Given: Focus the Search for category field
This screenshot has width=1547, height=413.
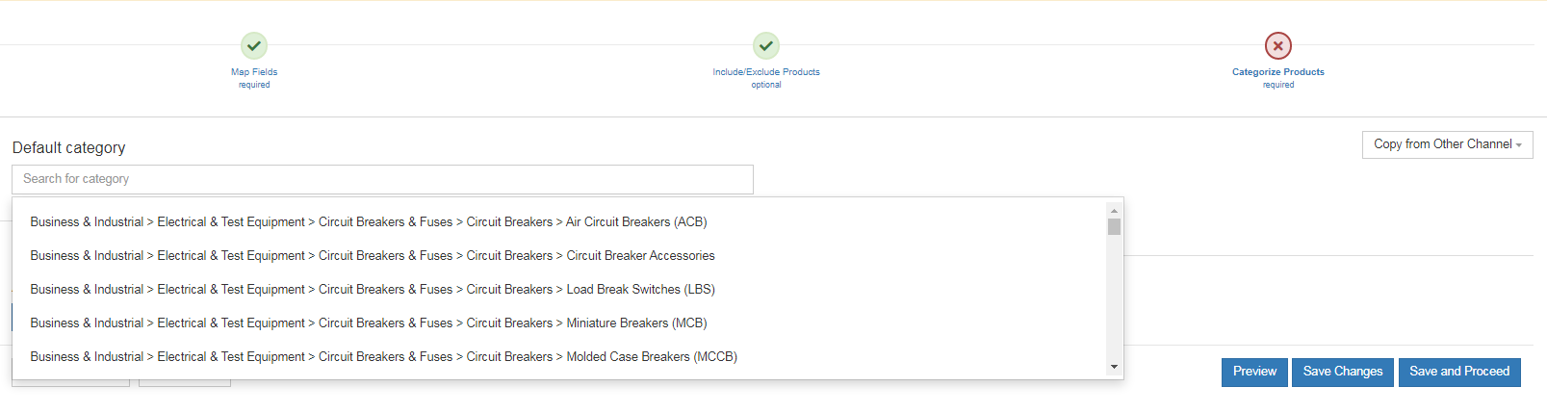Looking at the screenshot, I should 382,179.
